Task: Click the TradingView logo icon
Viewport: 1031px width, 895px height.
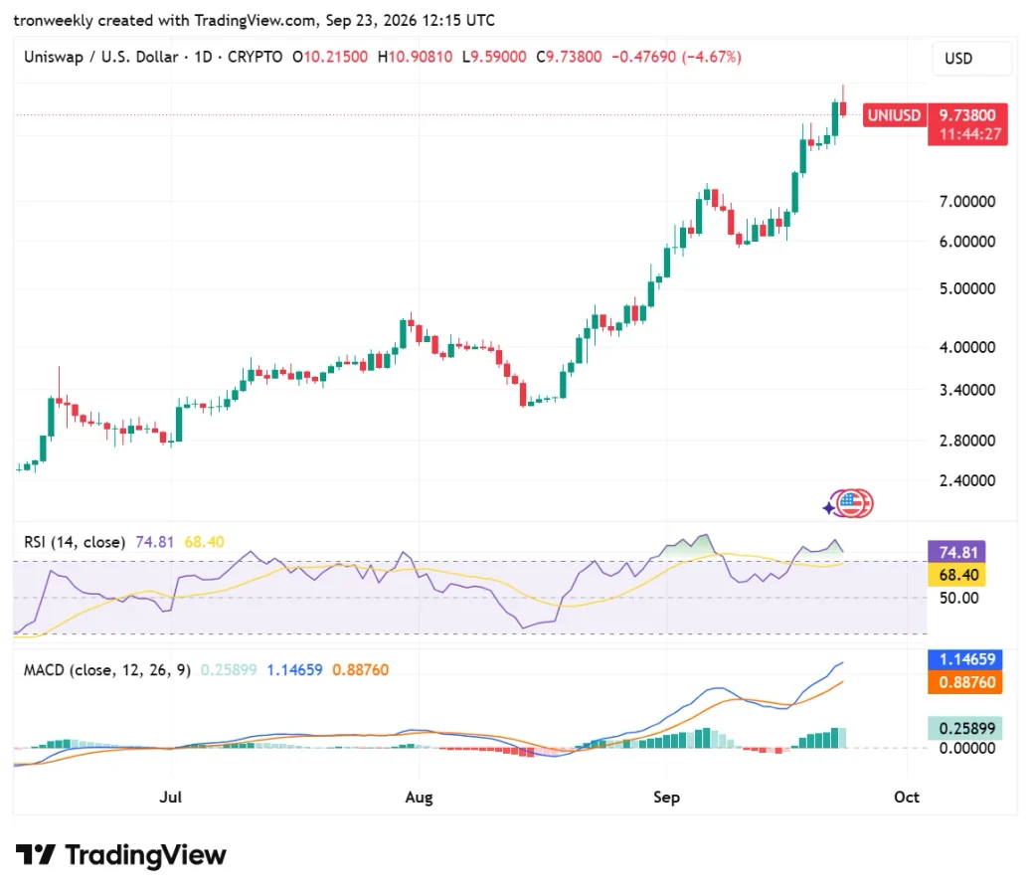Action: (x=36, y=854)
